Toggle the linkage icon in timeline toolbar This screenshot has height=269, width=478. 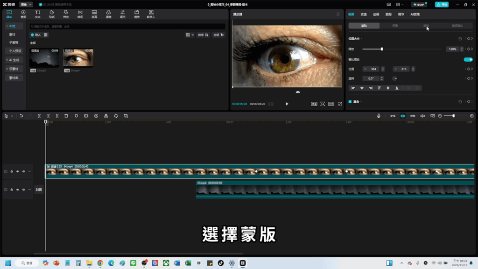pos(413,116)
